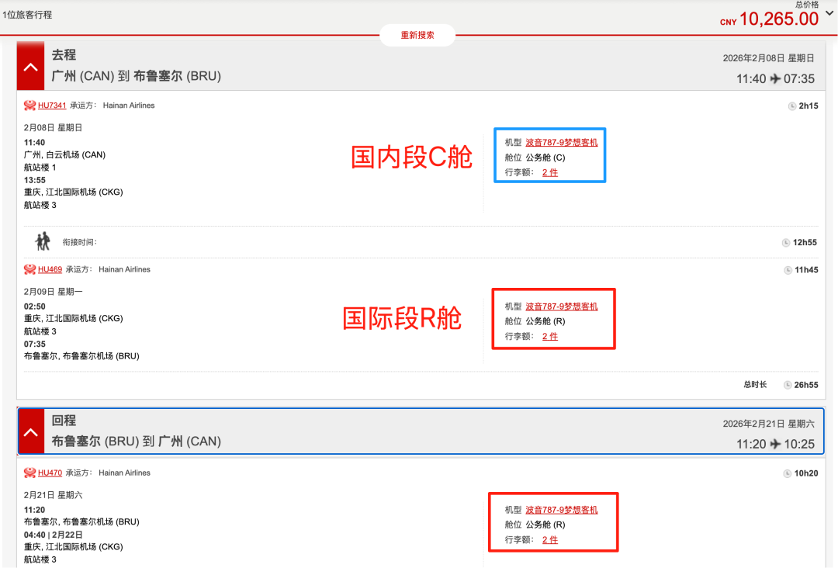Select 广州, 白云机场 (CAN) departure airport
Image resolution: width=838 pixels, height=568 pixels.
pyautogui.click(x=64, y=154)
